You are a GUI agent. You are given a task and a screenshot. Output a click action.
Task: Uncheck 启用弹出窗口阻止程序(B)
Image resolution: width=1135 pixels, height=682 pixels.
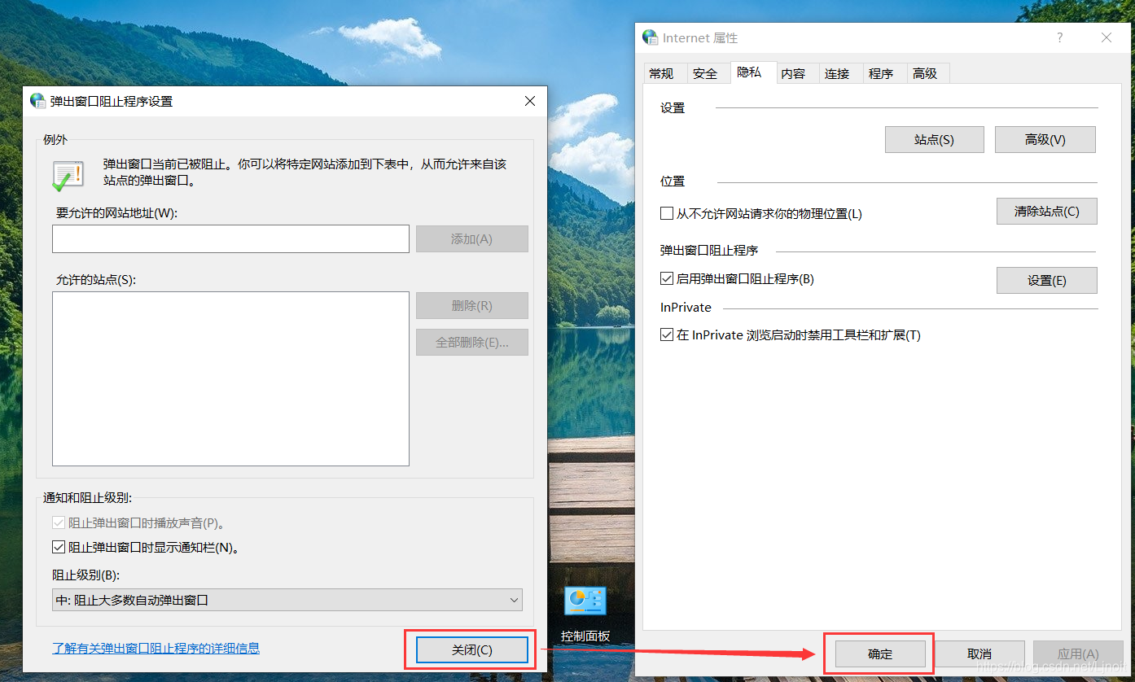point(667,278)
